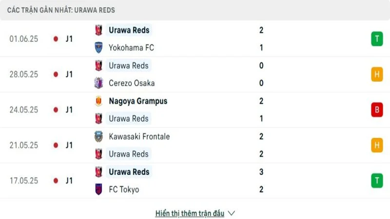
Task: Click the red dot on 24.05.25 row
Action: pos(56,110)
